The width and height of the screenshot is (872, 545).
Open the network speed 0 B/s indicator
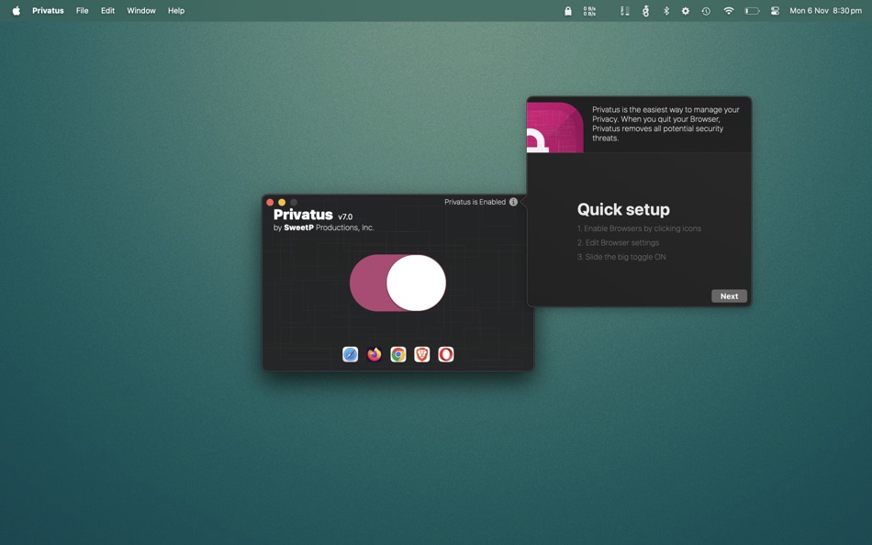(589, 11)
